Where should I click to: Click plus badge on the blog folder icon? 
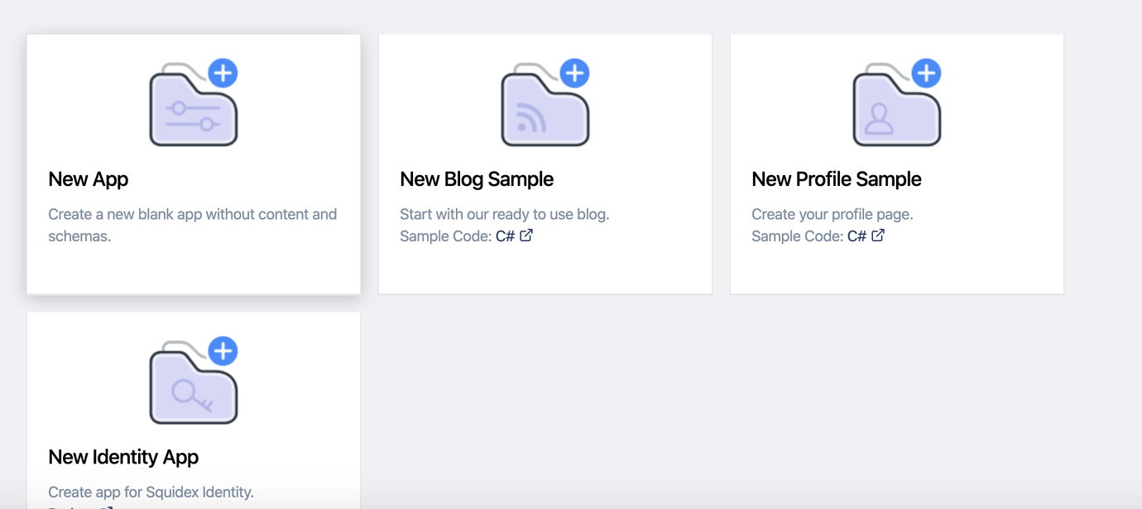574,73
